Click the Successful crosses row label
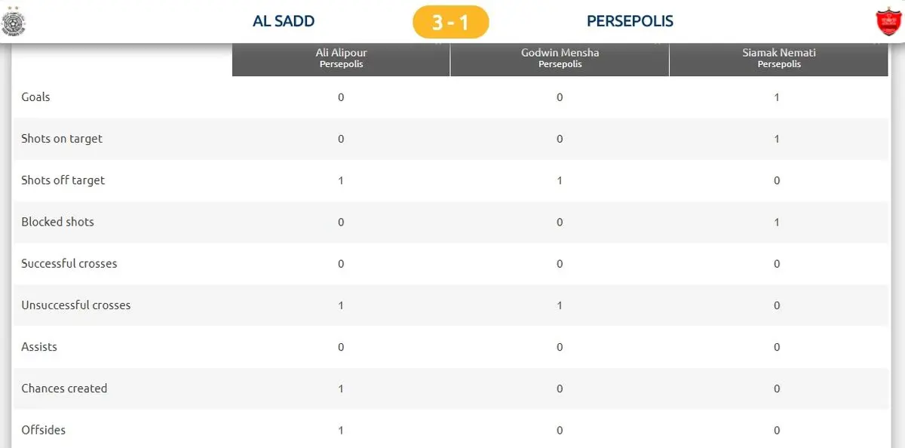This screenshot has width=905, height=448. point(69,263)
